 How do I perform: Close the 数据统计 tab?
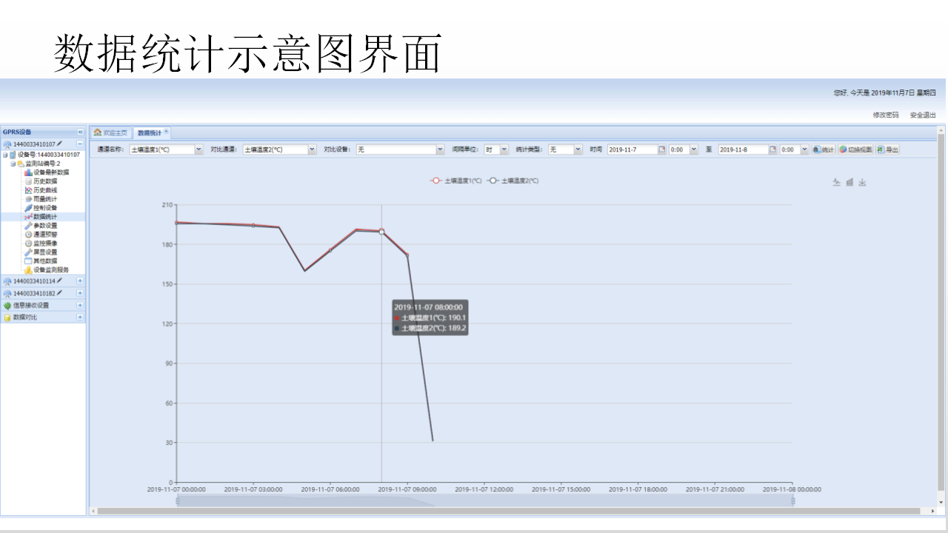(x=167, y=132)
